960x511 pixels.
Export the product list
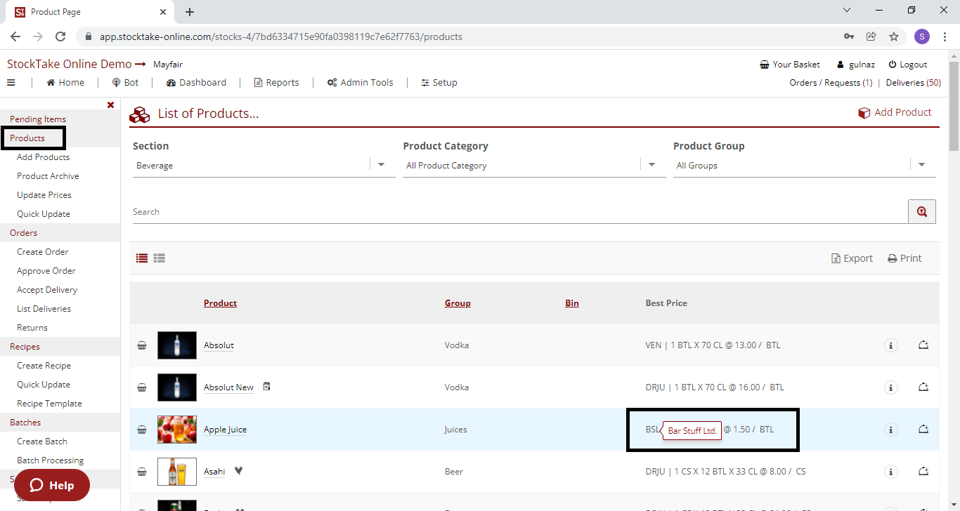click(x=852, y=258)
